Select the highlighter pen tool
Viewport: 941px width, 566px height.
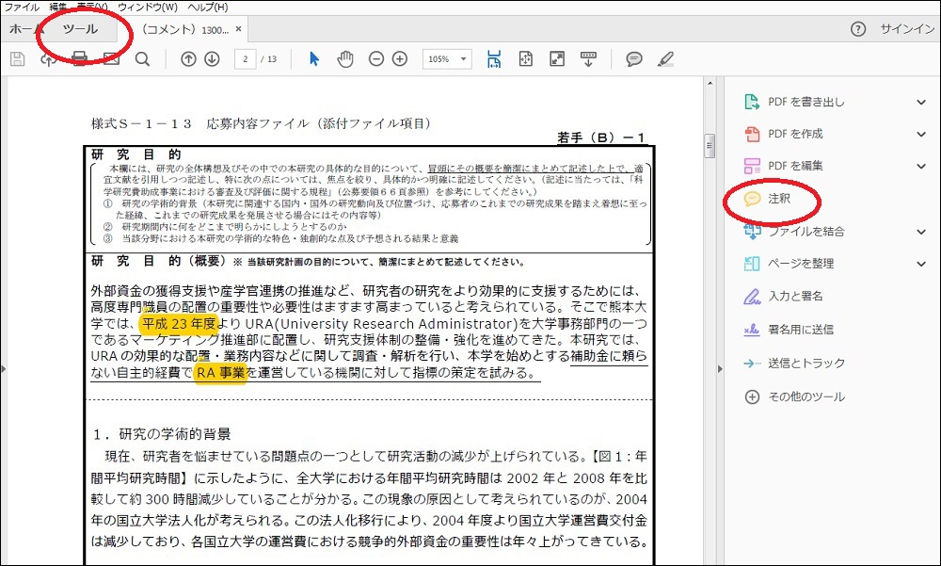tap(665, 59)
